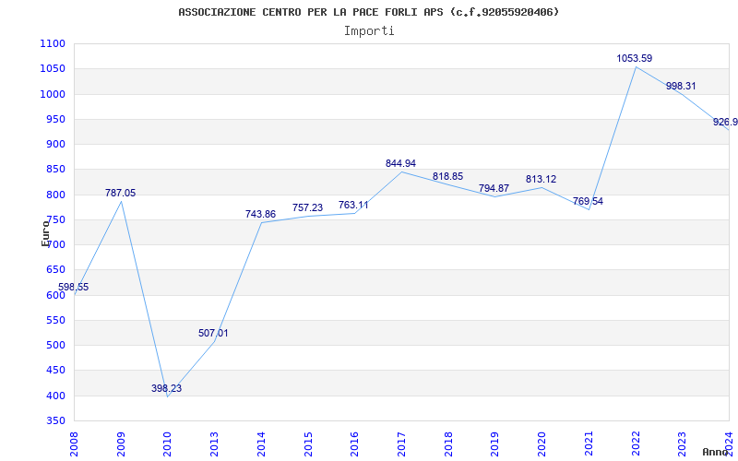Click the 350 value on Euro axis

click(55, 421)
